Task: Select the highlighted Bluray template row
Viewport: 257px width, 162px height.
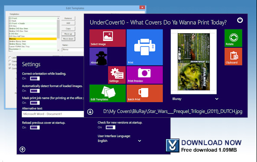Action: [33, 39]
